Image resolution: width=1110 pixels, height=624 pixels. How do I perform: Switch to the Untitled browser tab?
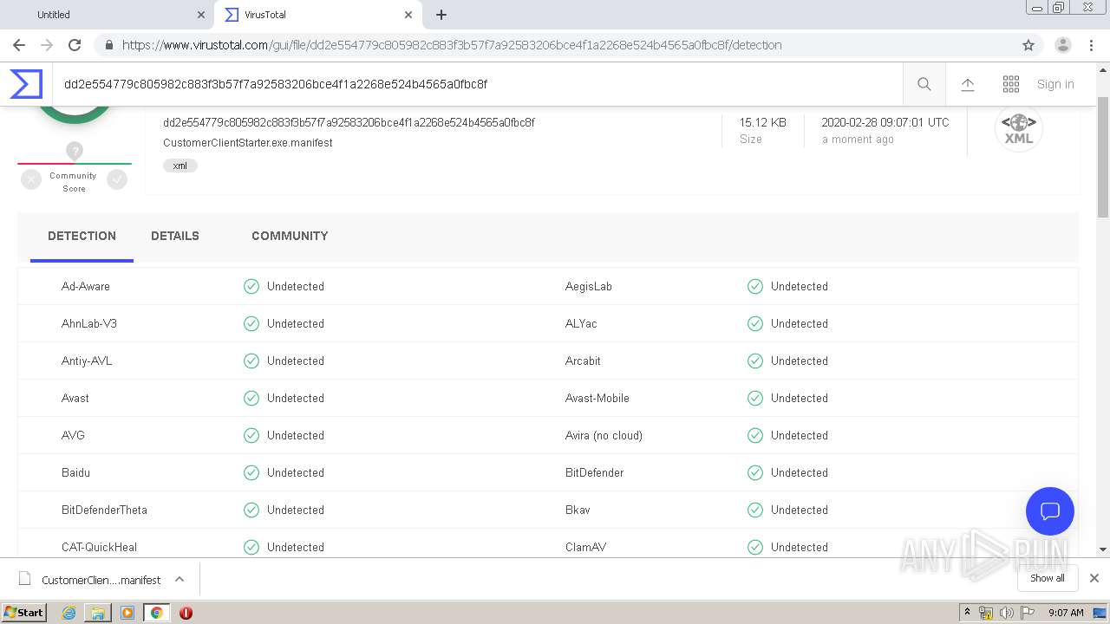pyautogui.click(x=107, y=15)
